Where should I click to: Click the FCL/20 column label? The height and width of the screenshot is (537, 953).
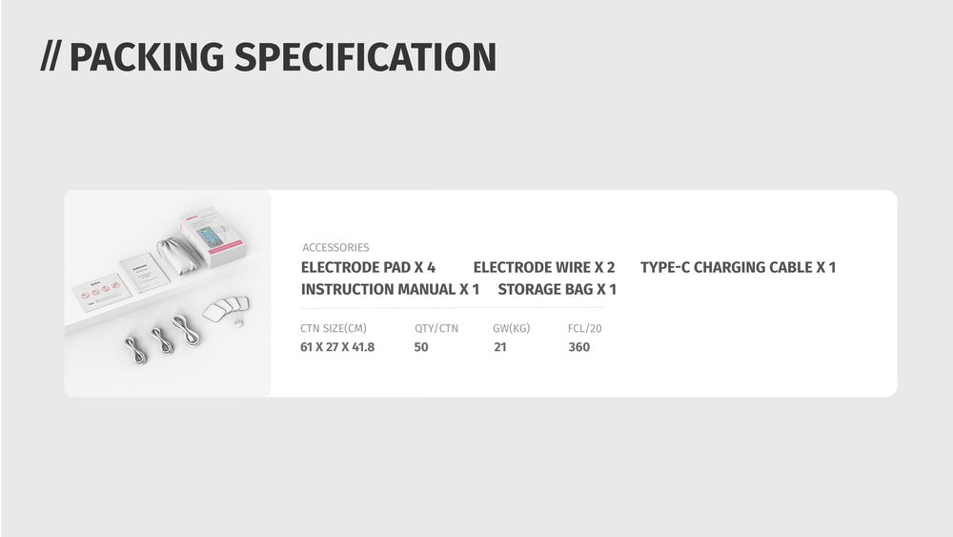[x=585, y=328]
